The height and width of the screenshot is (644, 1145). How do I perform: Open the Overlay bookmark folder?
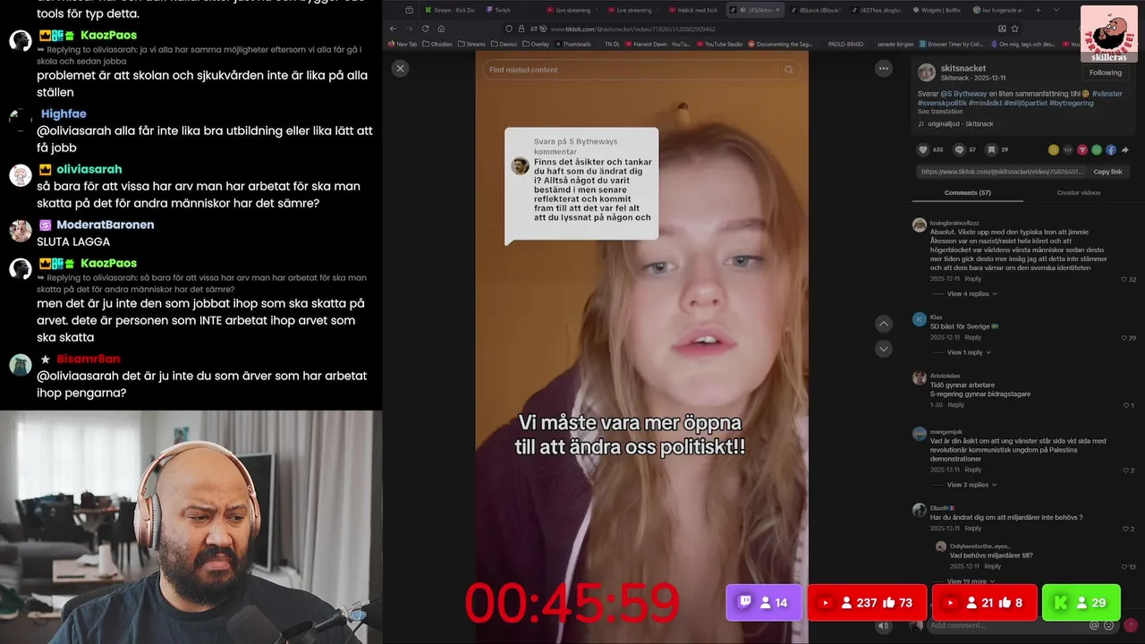536,44
